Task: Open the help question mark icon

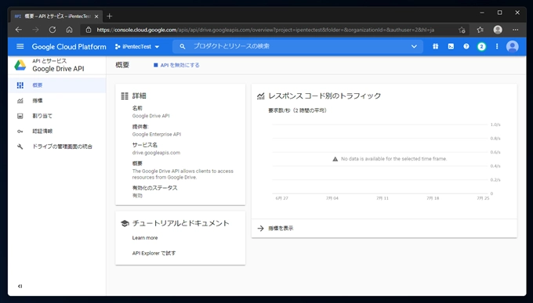Action: click(466, 46)
